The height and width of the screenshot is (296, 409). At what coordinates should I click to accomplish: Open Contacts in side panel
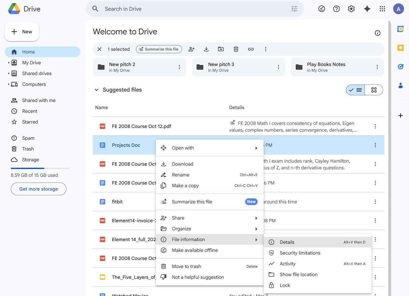click(x=401, y=86)
